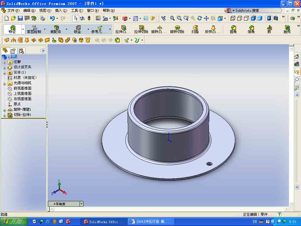This screenshot has height=226, width=301.
Task: Click the Sweep (扫描) tool
Action: [x=195, y=29]
